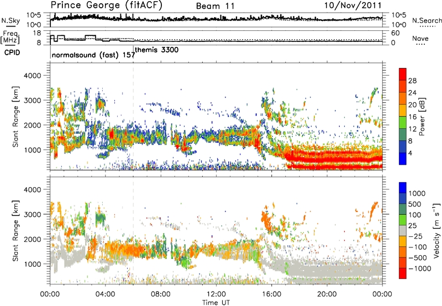The width and height of the screenshot is (442, 306).
Task: Click the gray segment of velocity colorbar
Action: [x=403, y=230]
